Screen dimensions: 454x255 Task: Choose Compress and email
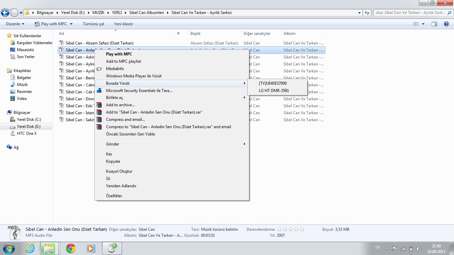(x=125, y=120)
